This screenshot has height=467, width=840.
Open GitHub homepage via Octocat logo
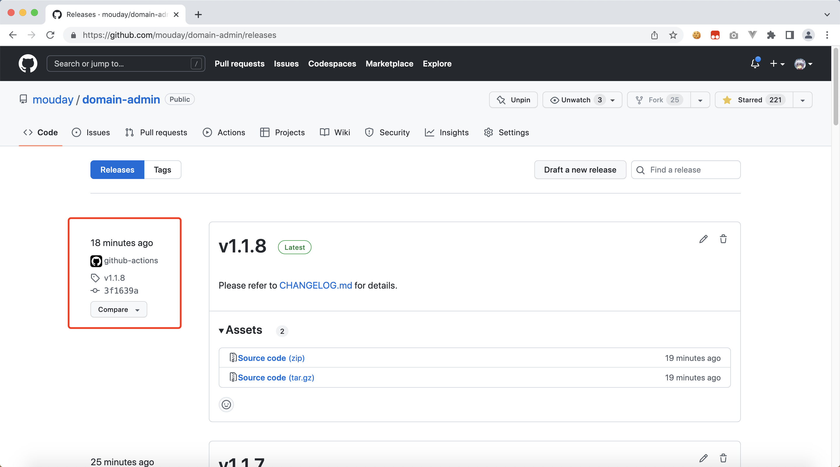coord(28,64)
